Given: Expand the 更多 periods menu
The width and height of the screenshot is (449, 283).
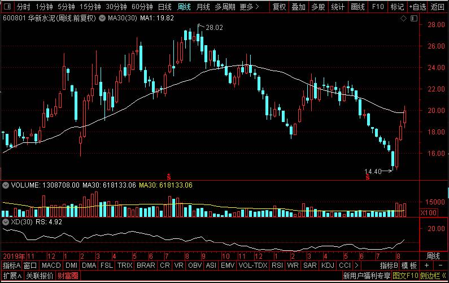Looking at the screenshot, I should tap(249, 7).
